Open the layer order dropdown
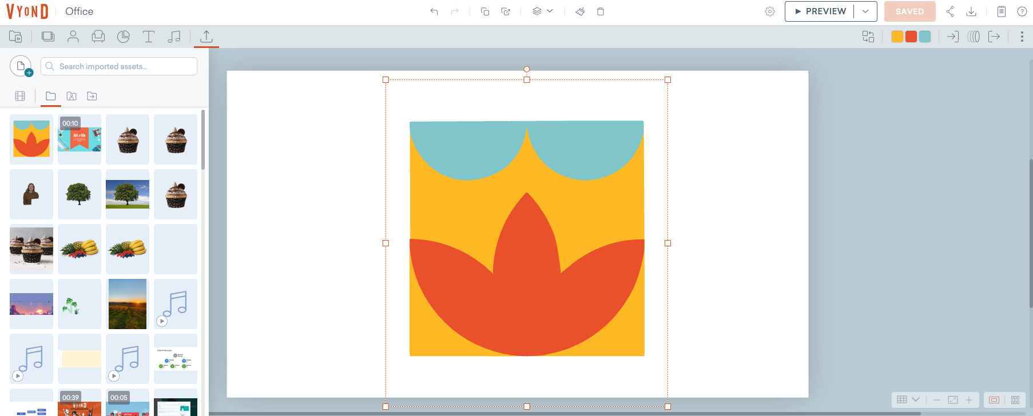Screen dimensions: 1033x416 tap(543, 11)
